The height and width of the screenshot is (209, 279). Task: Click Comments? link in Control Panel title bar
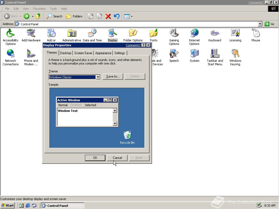click(256, 2)
